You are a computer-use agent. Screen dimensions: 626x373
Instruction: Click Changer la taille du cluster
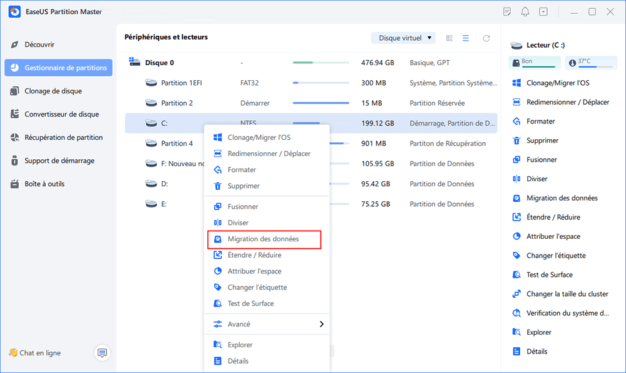(x=567, y=294)
